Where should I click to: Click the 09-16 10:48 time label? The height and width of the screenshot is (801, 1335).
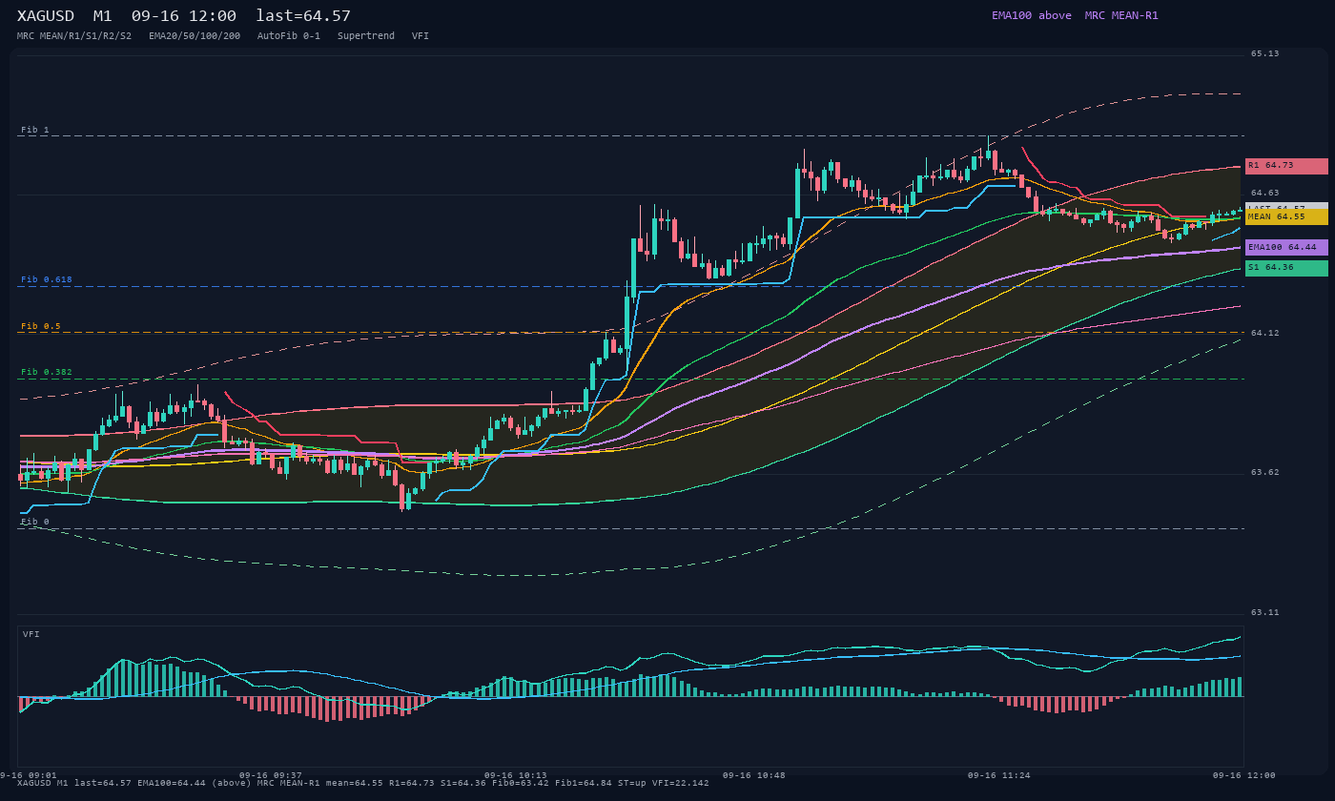coord(754,775)
